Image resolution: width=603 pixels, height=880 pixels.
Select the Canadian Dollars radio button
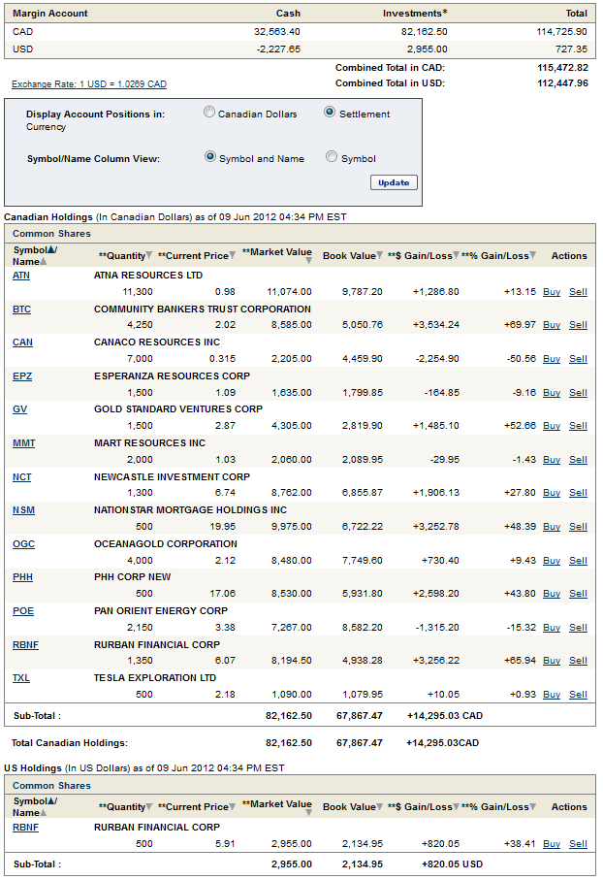[209, 113]
